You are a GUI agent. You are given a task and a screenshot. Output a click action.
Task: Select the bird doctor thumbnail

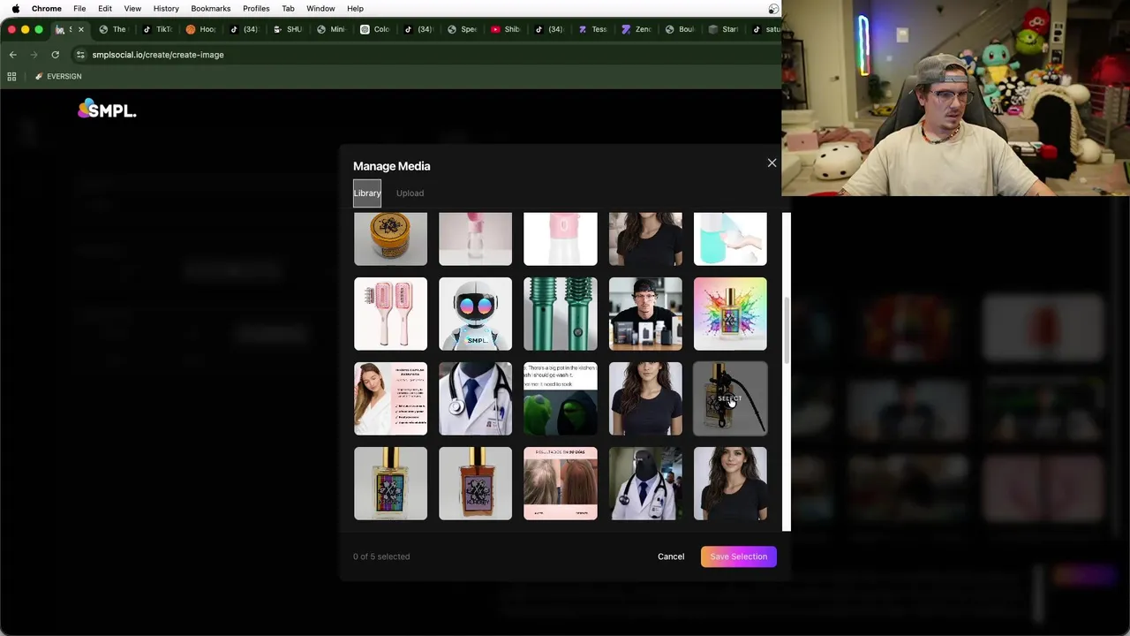(x=645, y=483)
